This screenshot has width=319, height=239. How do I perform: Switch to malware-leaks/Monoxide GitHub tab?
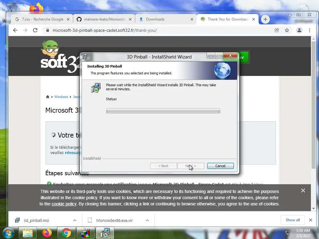104,19
